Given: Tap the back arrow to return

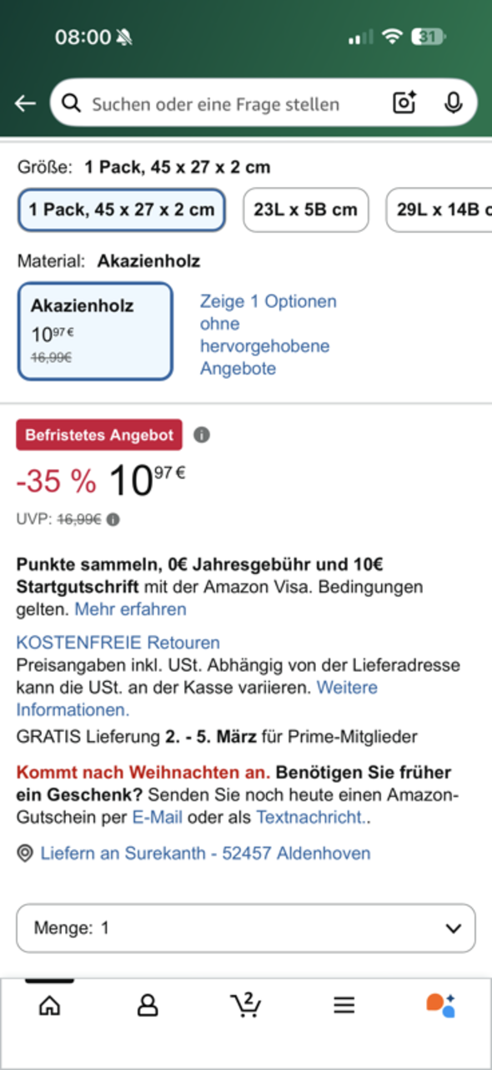Looking at the screenshot, I should click(x=25, y=103).
